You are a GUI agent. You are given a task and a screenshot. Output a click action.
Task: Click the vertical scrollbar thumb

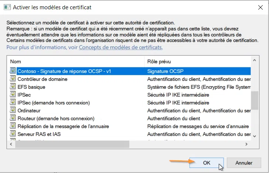[254, 100]
